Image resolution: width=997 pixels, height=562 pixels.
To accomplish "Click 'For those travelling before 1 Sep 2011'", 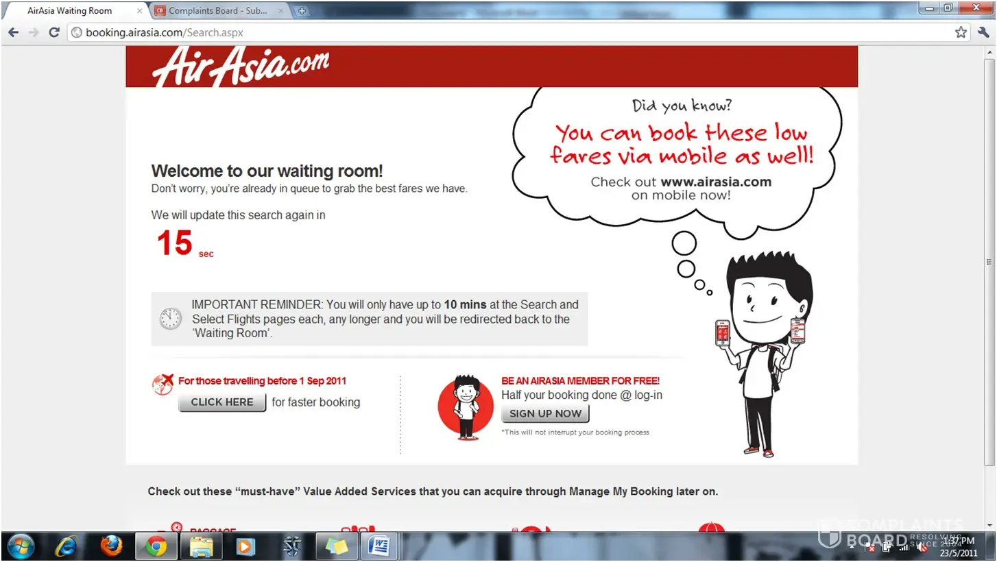I will coord(262,381).
